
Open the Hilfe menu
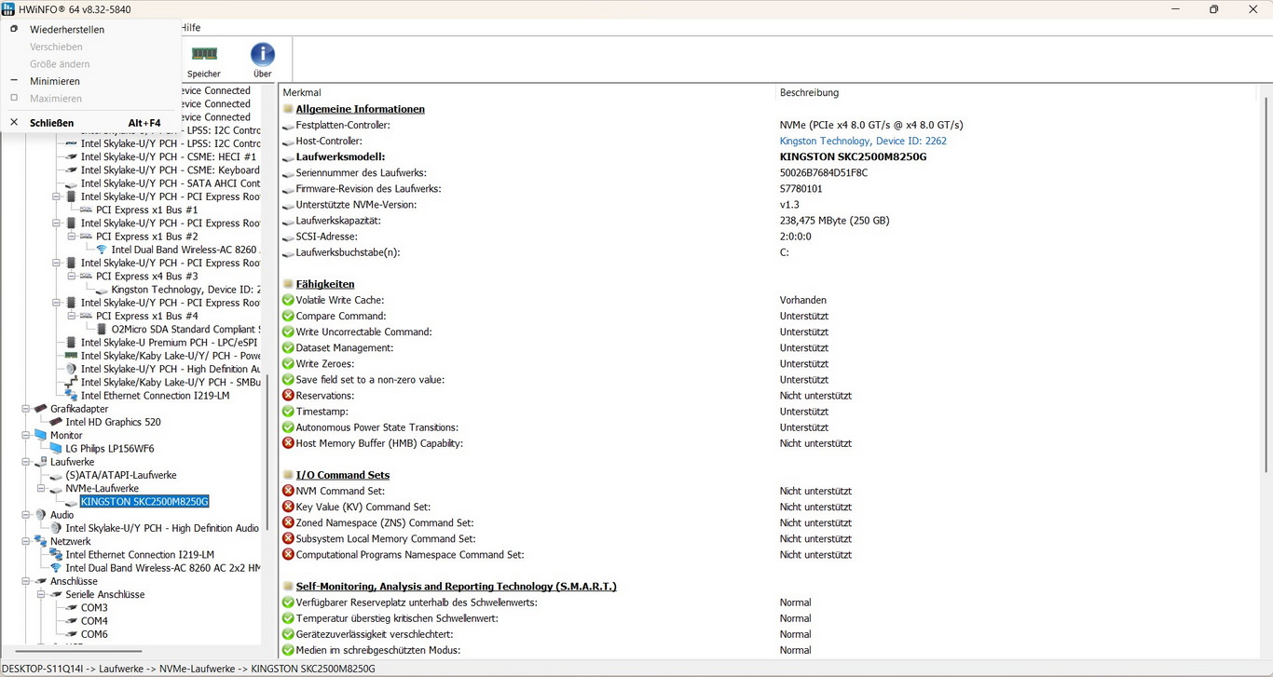(x=190, y=28)
